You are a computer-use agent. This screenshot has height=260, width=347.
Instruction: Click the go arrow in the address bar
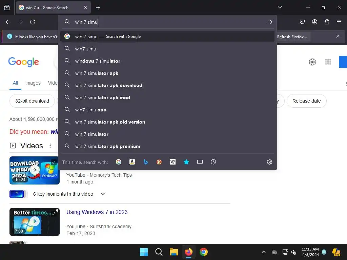pos(269,22)
